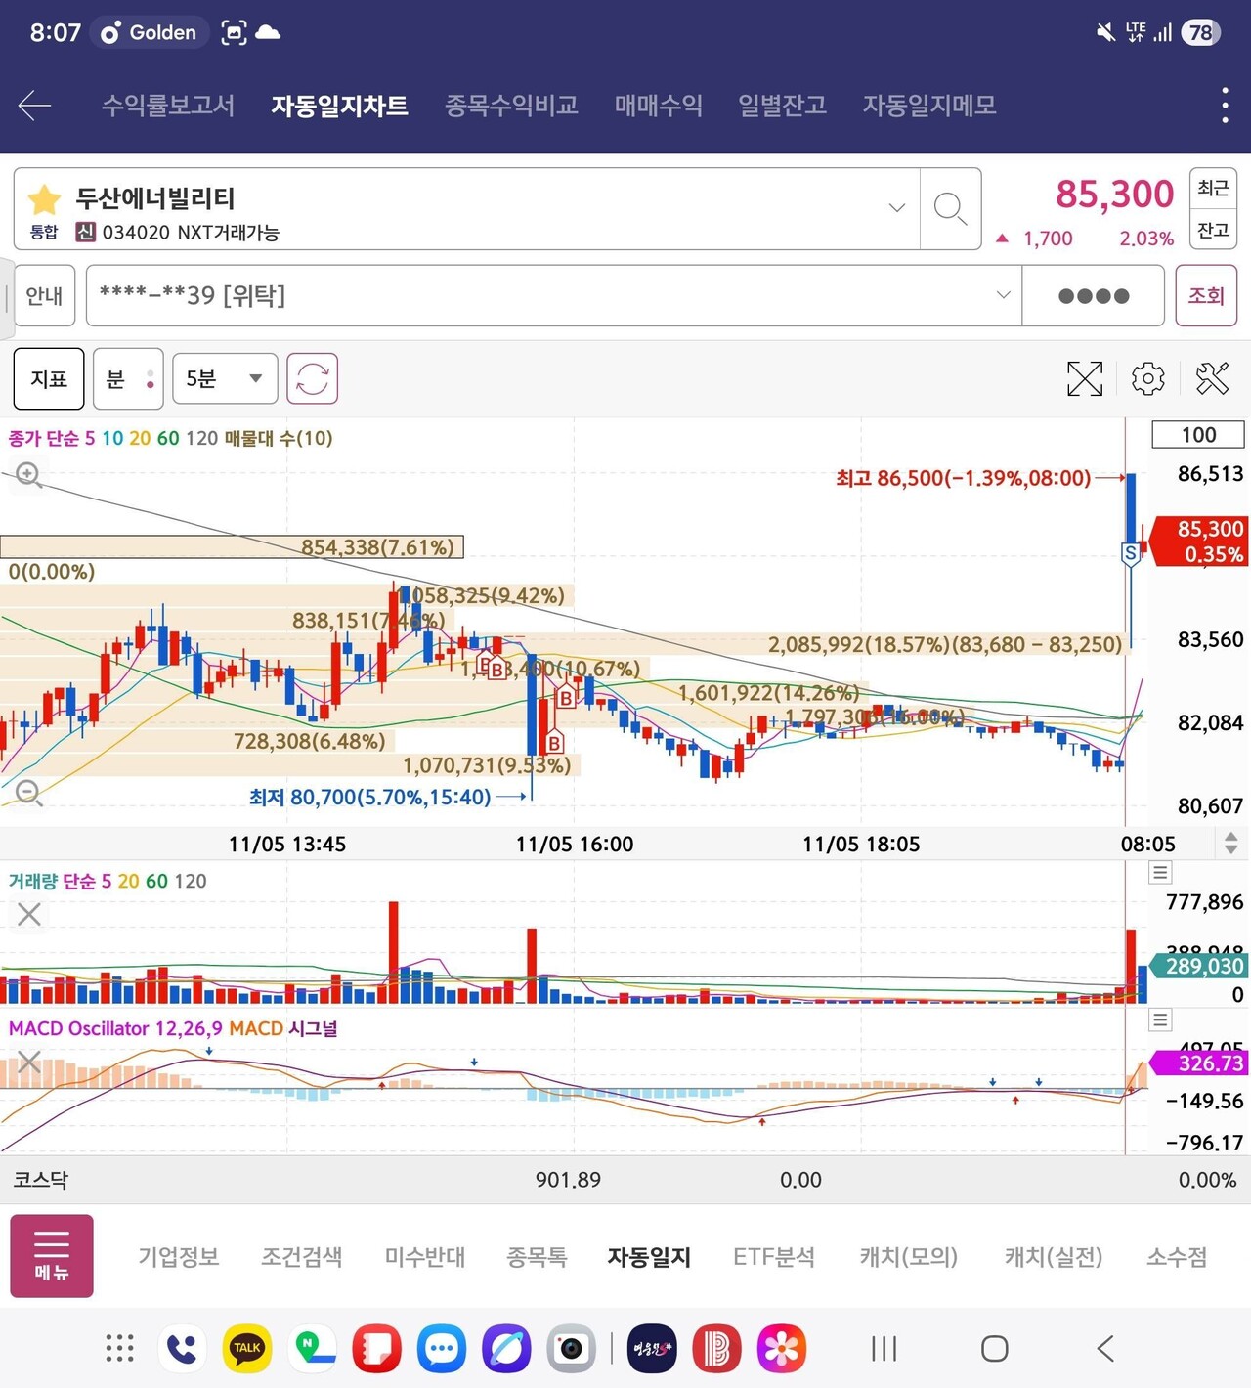Image resolution: width=1251 pixels, height=1388 pixels.
Task: Open the 메뉴 hamburger panel
Action: pyautogui.click(x=51, y=1255)
